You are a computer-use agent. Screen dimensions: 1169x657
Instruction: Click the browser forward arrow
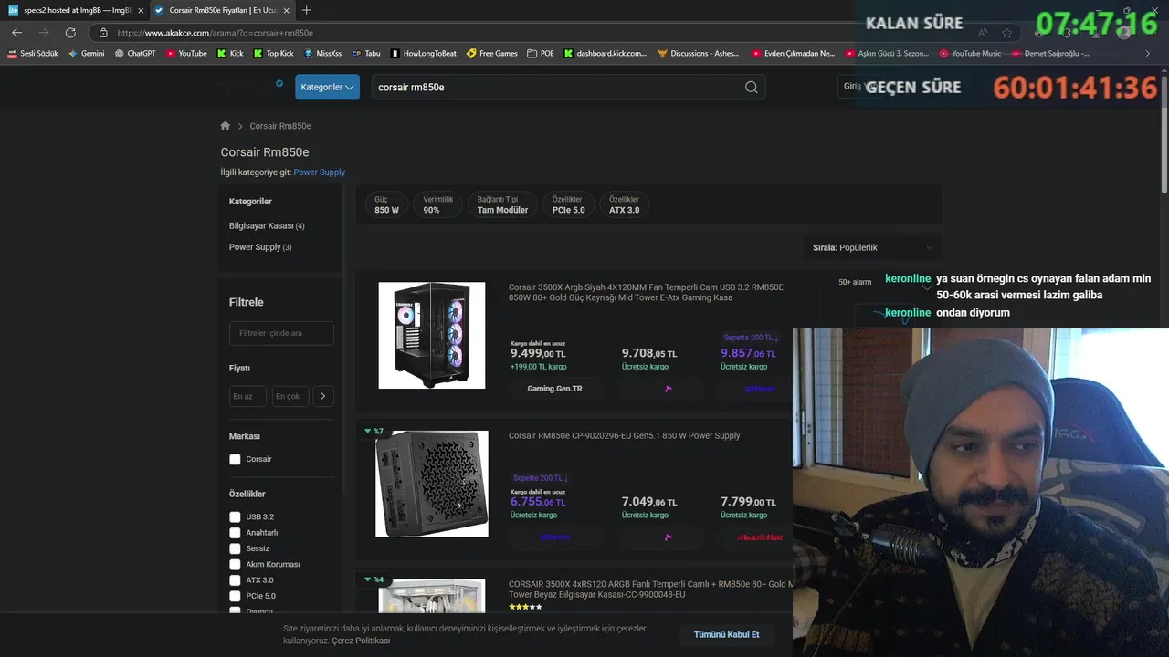(x=44, y=33)
